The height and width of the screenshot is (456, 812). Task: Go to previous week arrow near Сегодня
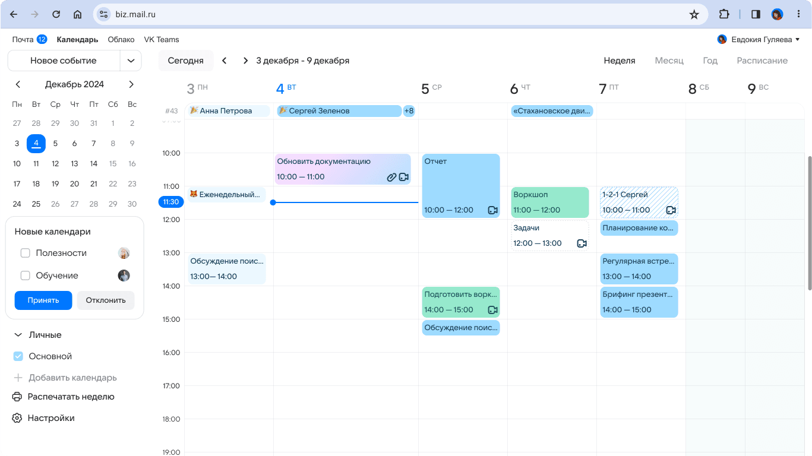click(224, 61)
